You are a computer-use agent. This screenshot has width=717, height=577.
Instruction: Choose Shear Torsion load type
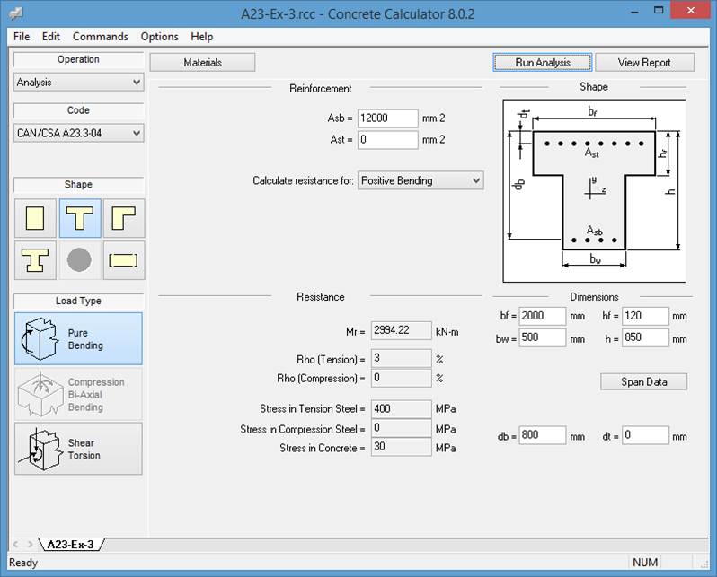[79, 449]
